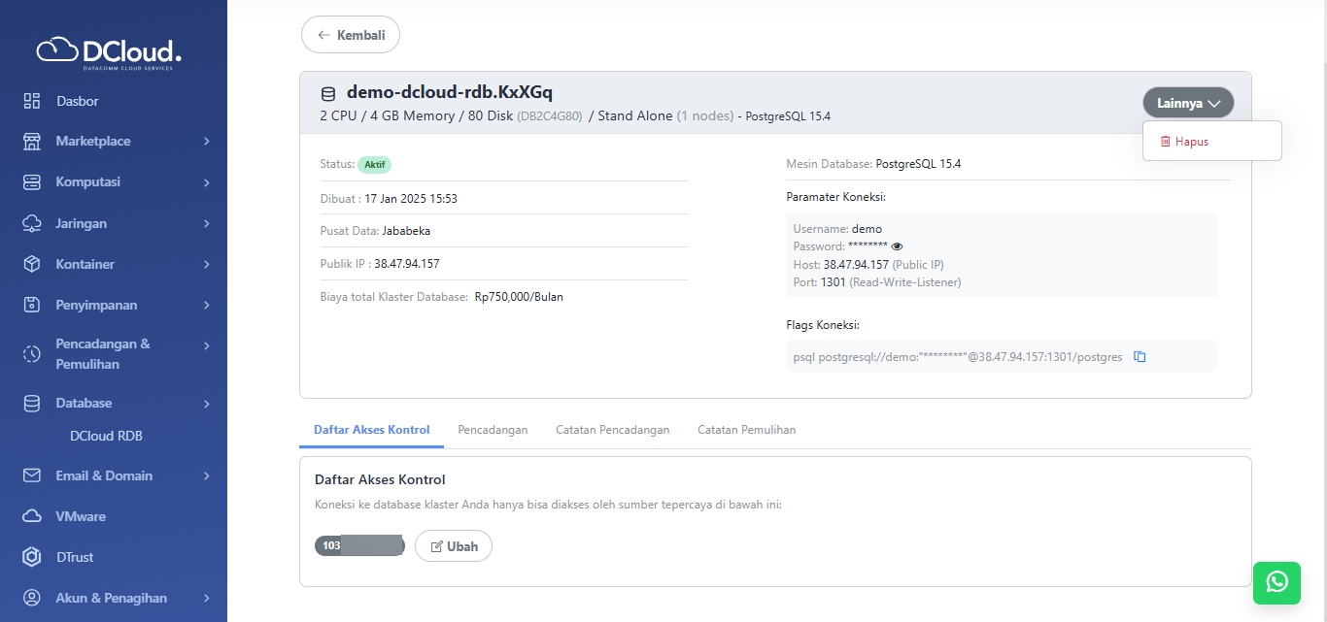Click the Dasbor grid icon in sidebar
The height and width of the screenshot is (622, 1327).
click(x=32, y=101)
